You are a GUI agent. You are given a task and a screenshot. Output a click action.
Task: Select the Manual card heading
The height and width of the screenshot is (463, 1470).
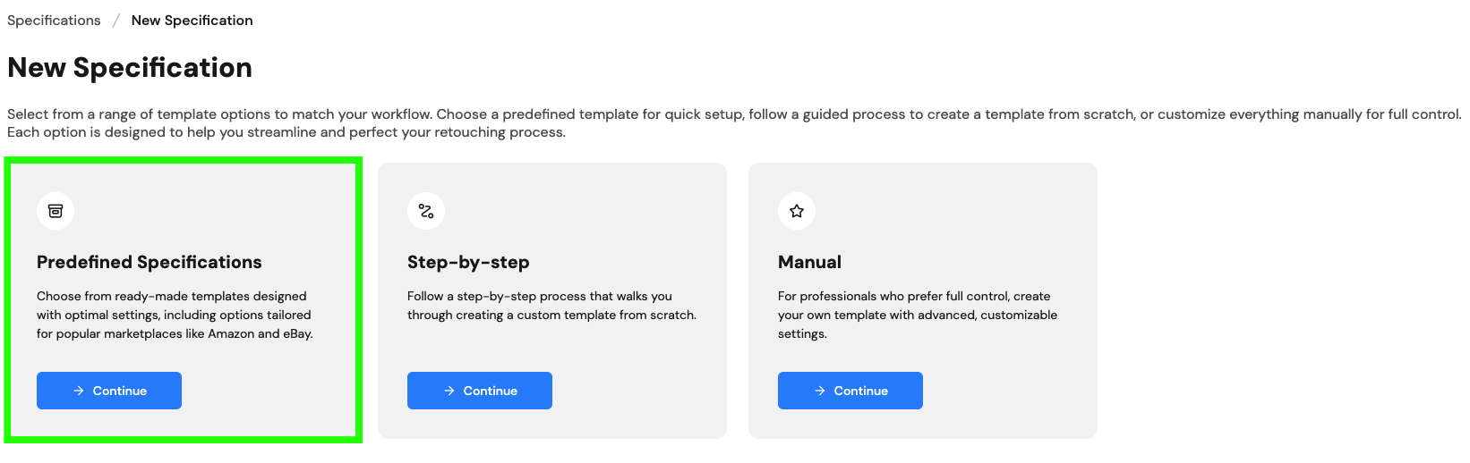809,262
